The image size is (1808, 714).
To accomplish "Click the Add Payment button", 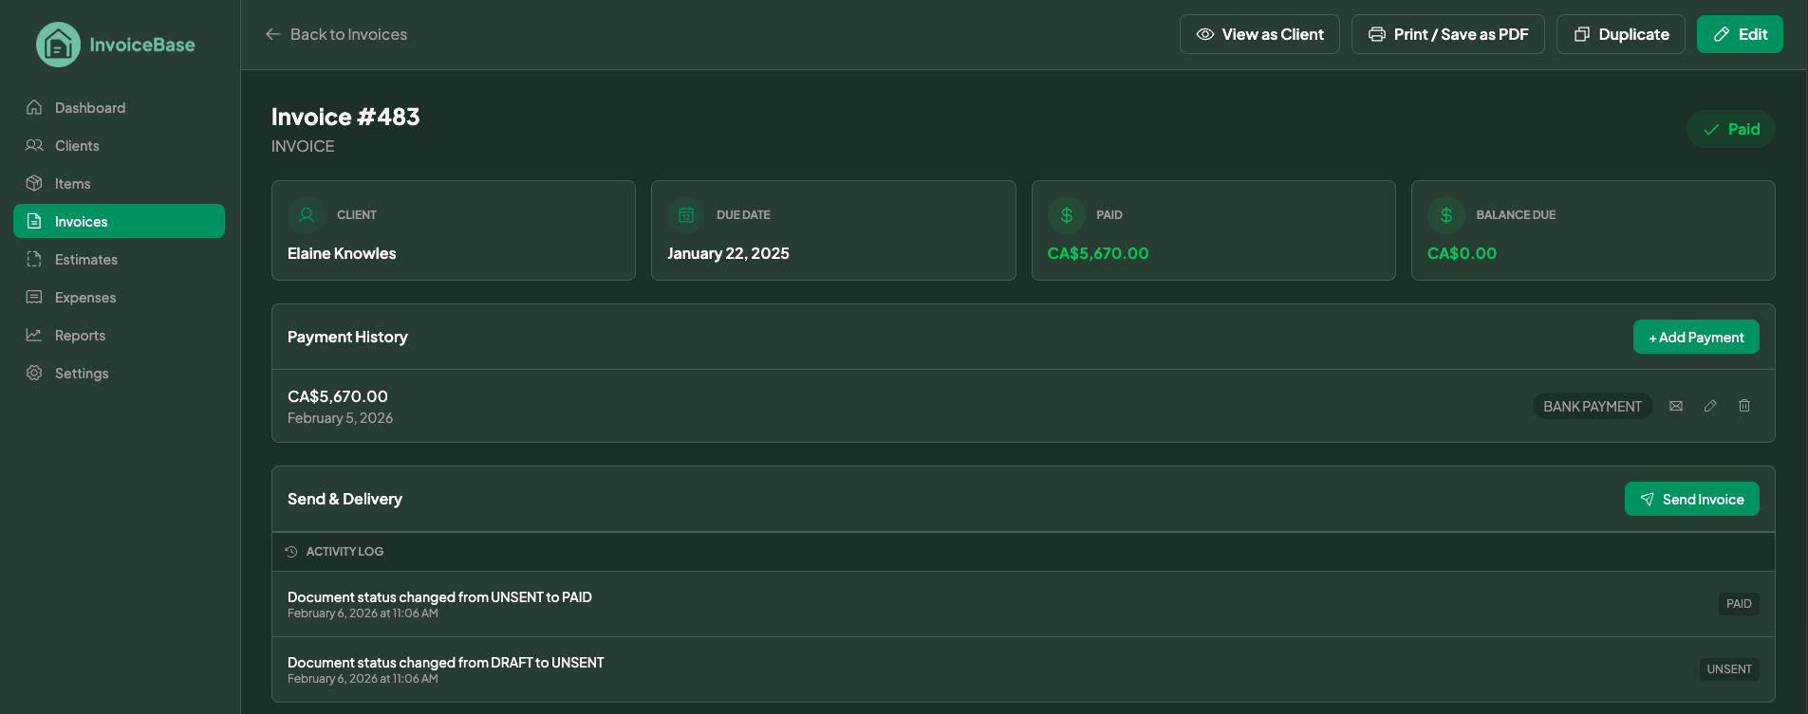I will point(1695,337).
